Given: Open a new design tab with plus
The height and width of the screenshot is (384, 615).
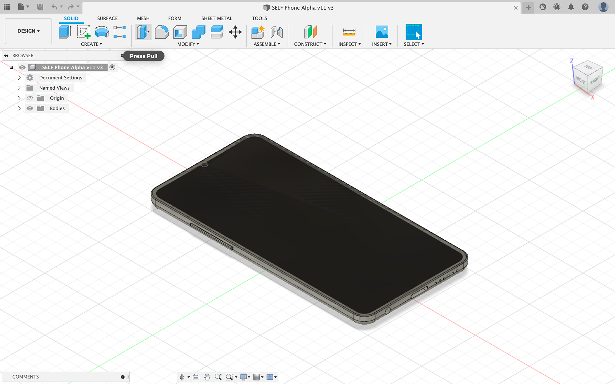Looking at the screenshot, I should (x=529, y=7).
